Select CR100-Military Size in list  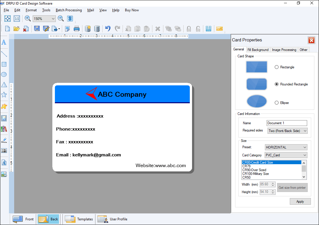[272, 174]
